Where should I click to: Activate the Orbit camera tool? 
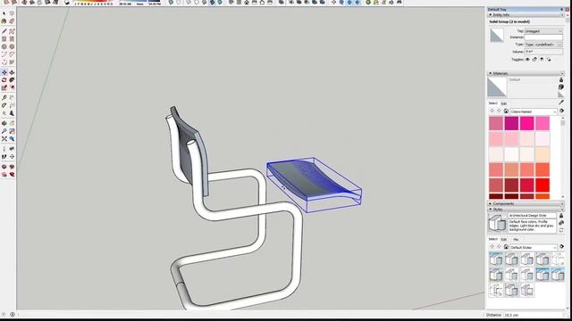(4, 123)
